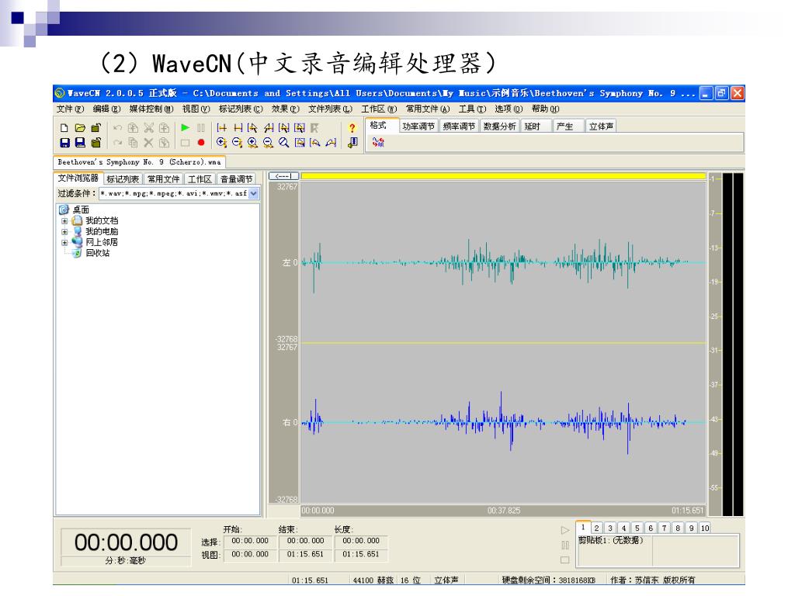
Task: Open the 帮助 menu
Action: 546,109
